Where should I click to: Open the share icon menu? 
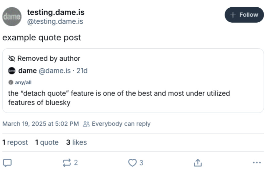tap(198, 163)
